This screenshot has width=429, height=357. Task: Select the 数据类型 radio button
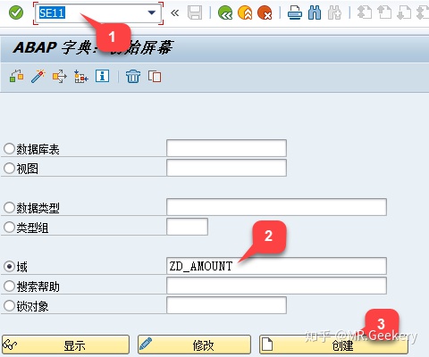[x=9, y=208]
